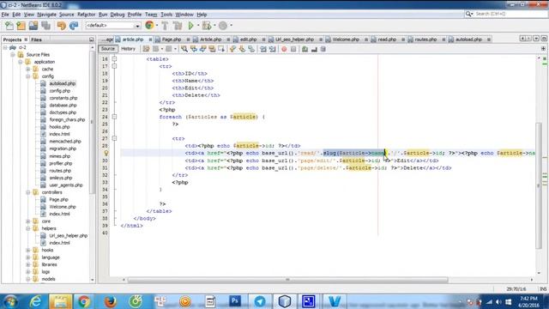Click the Open Project toolbar icon
The width and height of the screenshot is (549, 309).
(33, 26)
